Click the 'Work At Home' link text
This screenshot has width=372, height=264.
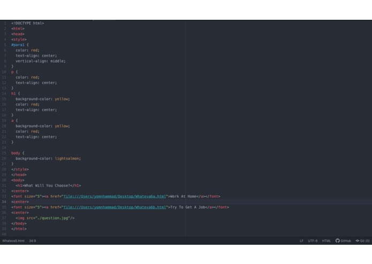(183, 196)
